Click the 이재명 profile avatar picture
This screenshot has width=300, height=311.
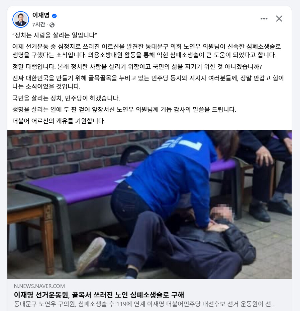click(21, 19)
